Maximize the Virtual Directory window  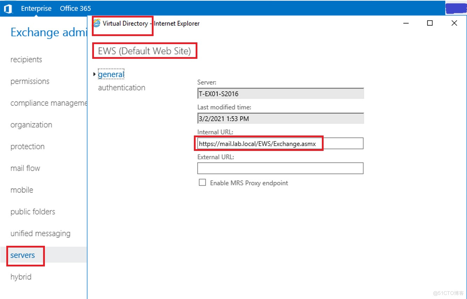point(430,23)
